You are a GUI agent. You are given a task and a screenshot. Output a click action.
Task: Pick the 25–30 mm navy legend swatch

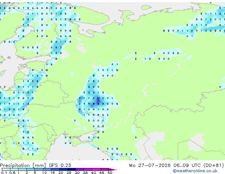coord(72,169)
